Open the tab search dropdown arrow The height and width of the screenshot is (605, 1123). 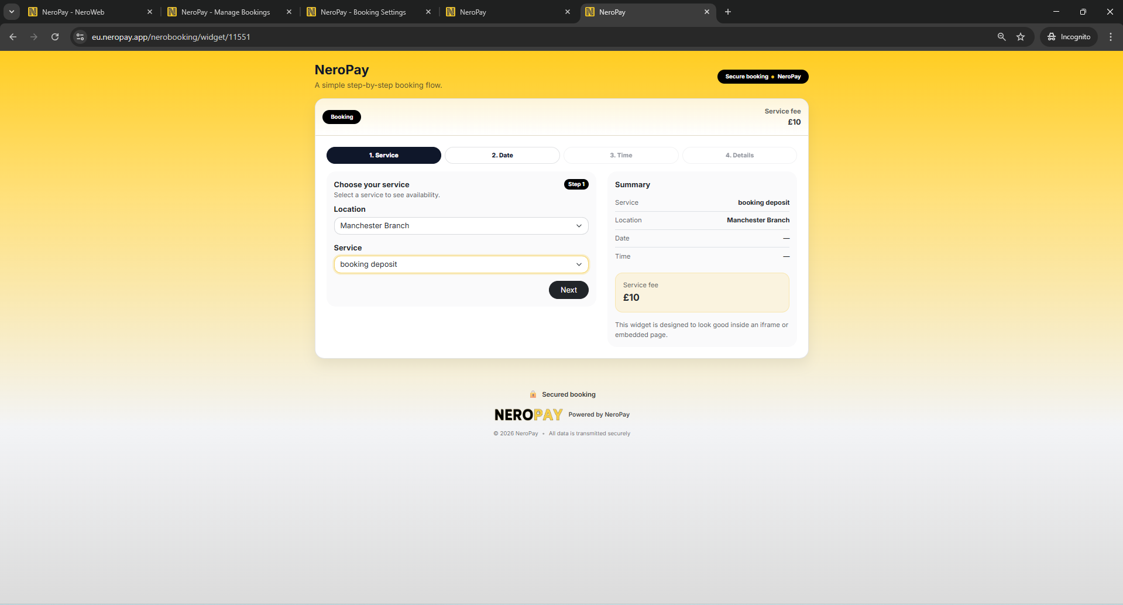12,12
